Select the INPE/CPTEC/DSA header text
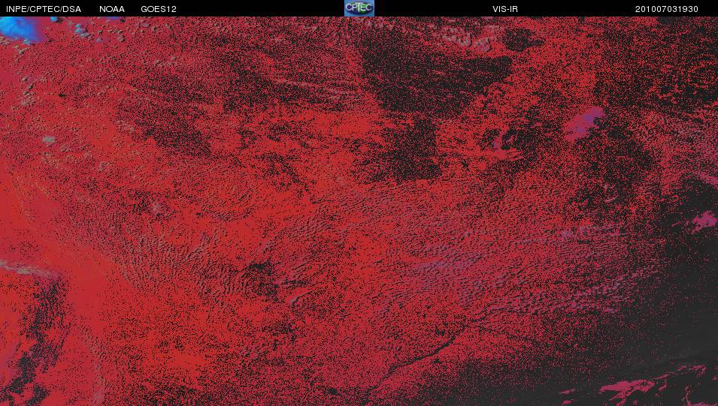 pyautogui.click(x=44, y=9)
